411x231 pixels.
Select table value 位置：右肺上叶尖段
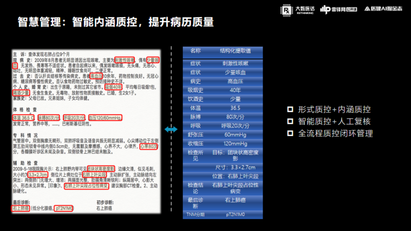[235, 176]
